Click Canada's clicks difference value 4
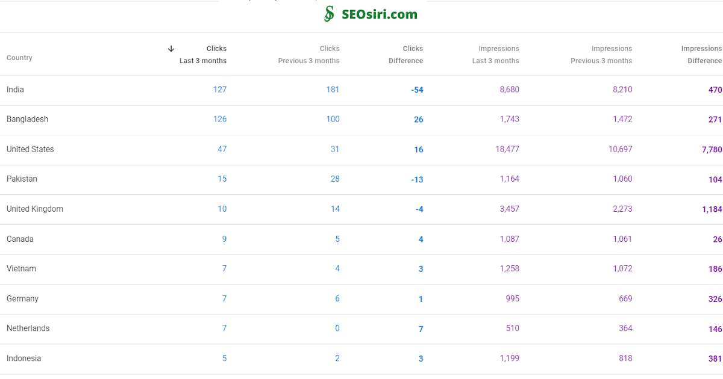This screenshot has width=723, height=379. tap(421, 238)
